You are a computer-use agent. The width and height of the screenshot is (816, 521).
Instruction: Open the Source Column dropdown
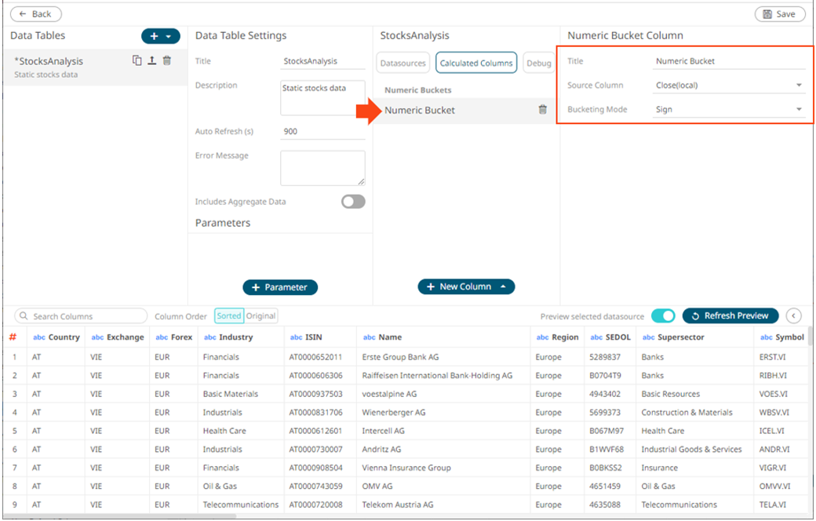point(730,85)
